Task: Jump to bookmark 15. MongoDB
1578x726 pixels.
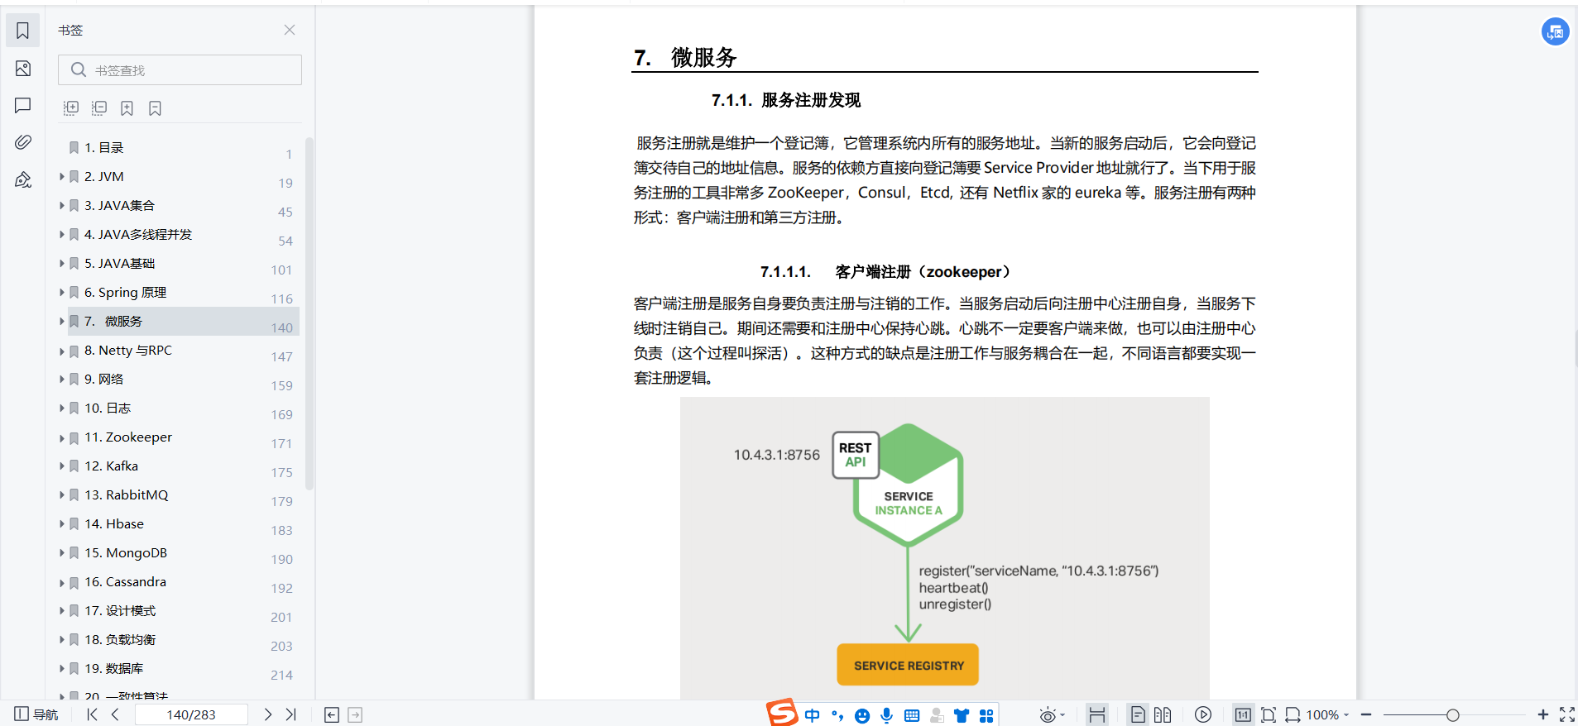Action: click(126, 553)
